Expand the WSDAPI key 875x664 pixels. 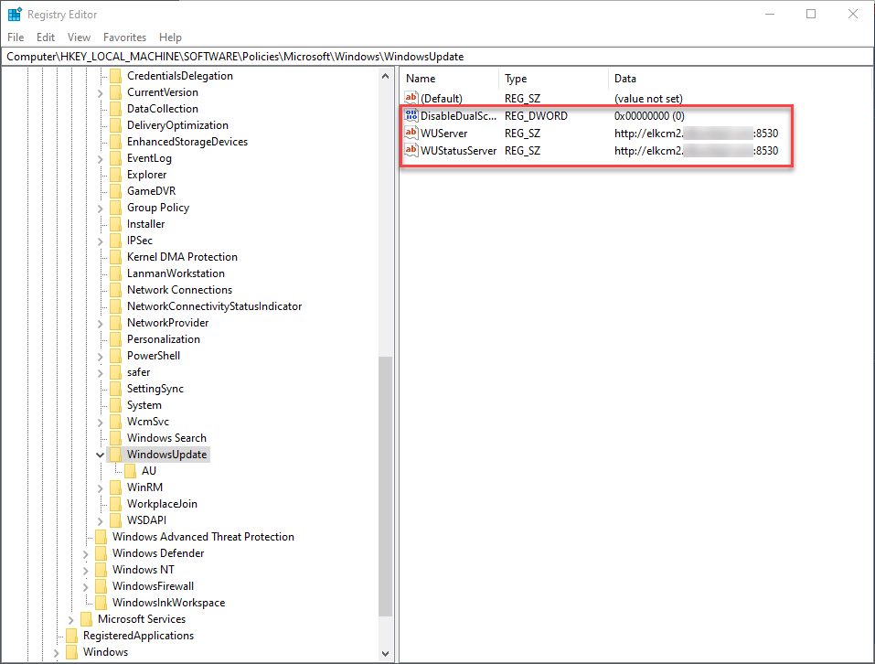click(101, 520)
